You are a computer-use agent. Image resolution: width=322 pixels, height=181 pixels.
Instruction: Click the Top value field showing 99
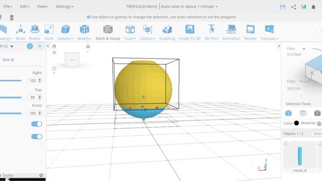35,97
